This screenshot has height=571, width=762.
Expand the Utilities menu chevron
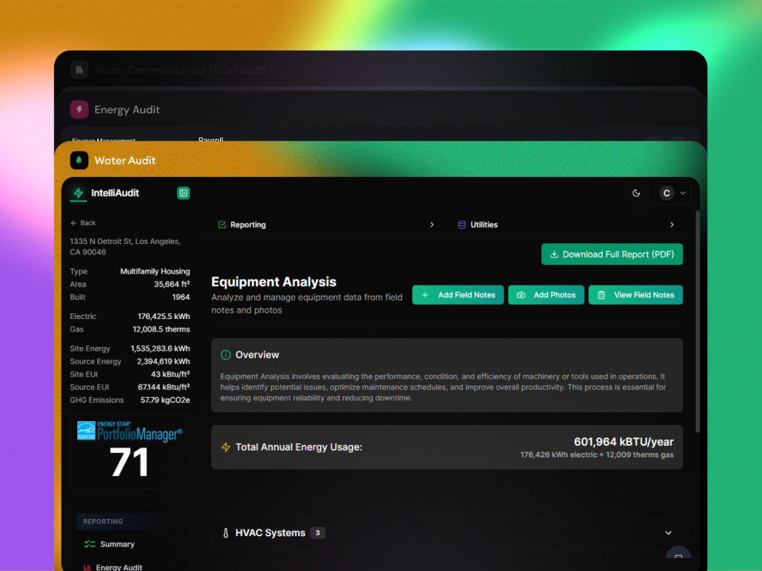point(672,225)
